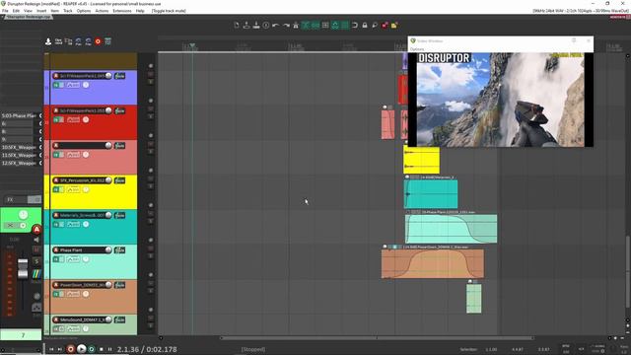Click the Undo arrow icon
Screen dimensions: 631x355
tap(276, 26)
